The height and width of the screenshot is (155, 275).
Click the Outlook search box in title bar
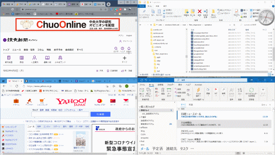click(211, 80)
